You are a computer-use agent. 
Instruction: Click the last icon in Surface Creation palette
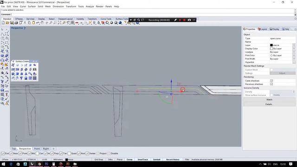(35, 78)
